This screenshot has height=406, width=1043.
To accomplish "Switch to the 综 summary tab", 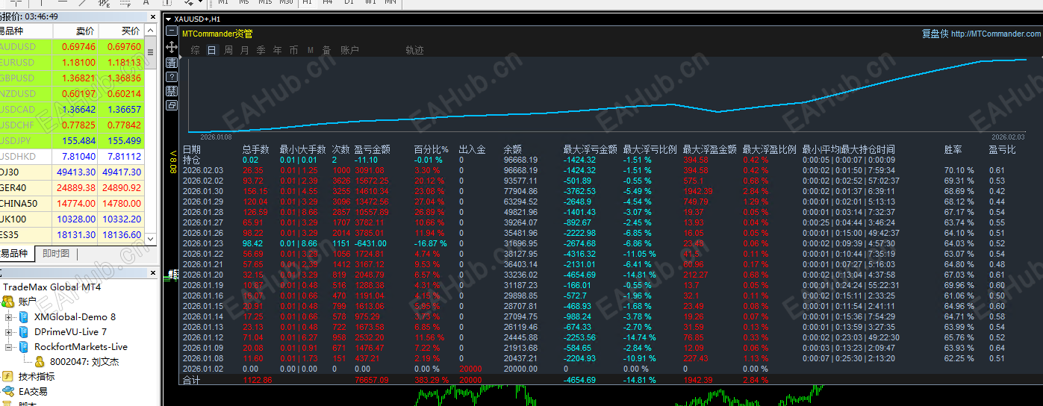I will [195, 50].
